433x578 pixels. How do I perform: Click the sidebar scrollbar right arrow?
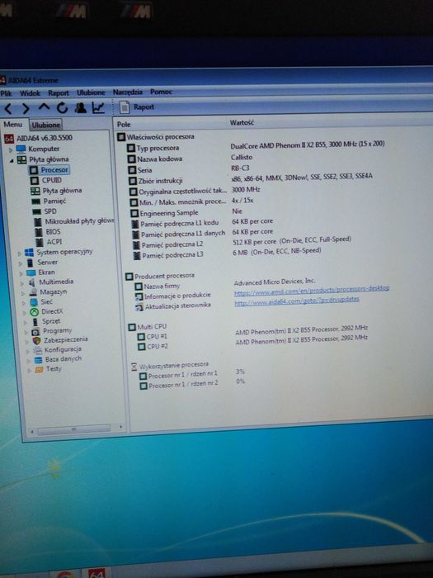pyautogui.click(x=120, y=427)
